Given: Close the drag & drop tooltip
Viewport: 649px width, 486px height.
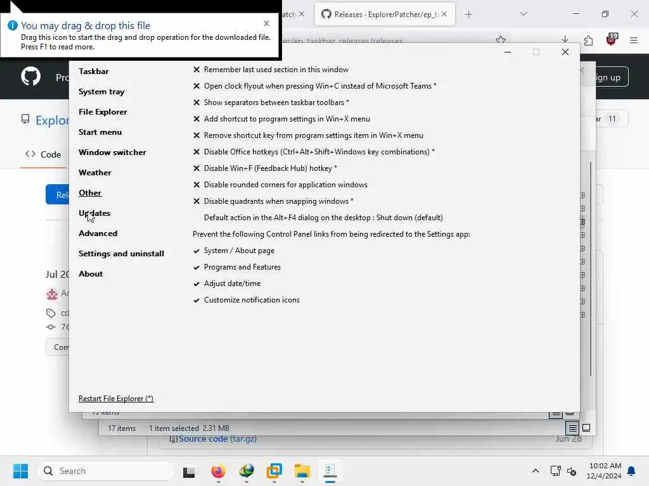Looking at the screenshot, I should click(267, 23).
